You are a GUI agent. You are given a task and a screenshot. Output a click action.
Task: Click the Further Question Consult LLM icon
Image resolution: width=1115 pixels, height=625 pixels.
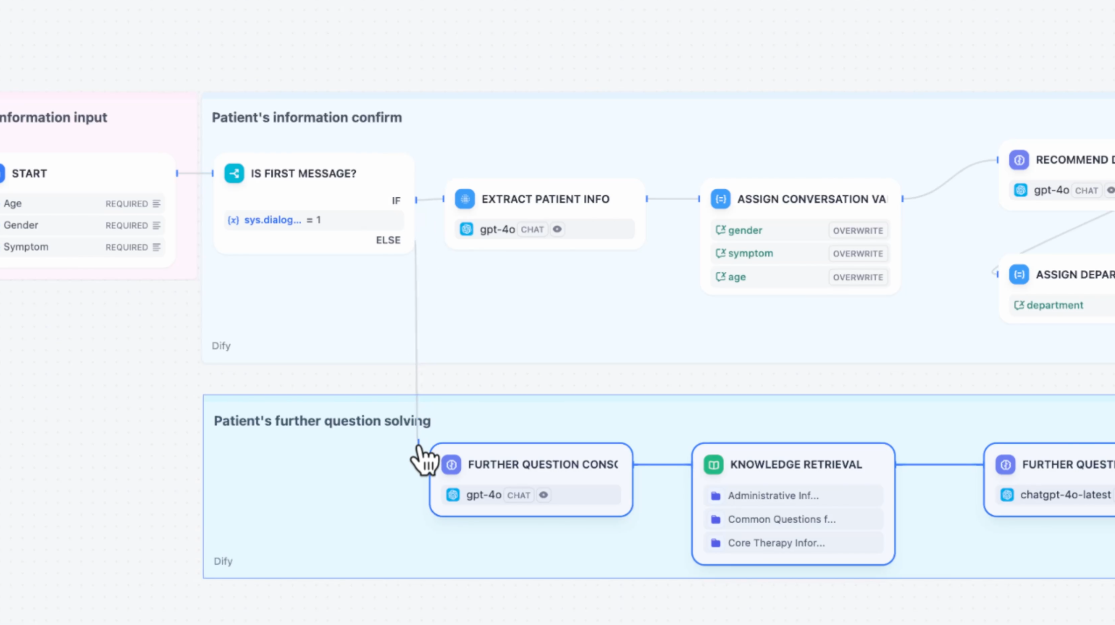451,465
